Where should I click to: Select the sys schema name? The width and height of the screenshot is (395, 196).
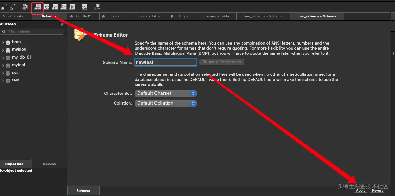[15, 73]
